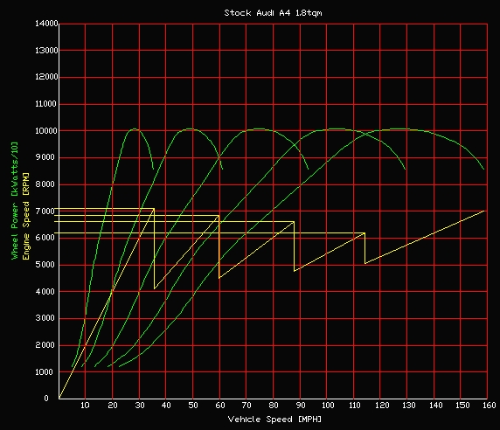Click the y-axis value 12000

(x=46, y=77)
